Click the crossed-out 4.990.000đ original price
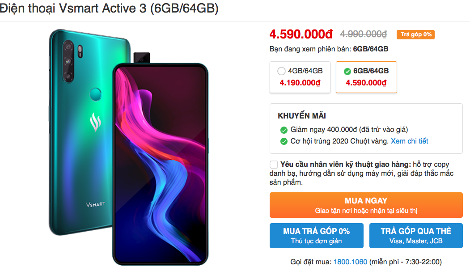Image resolution: width=470 pixels, height=271 pixels. tap(364, 34)
